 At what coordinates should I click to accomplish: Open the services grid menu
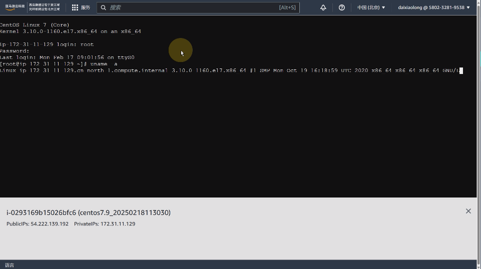81,7
